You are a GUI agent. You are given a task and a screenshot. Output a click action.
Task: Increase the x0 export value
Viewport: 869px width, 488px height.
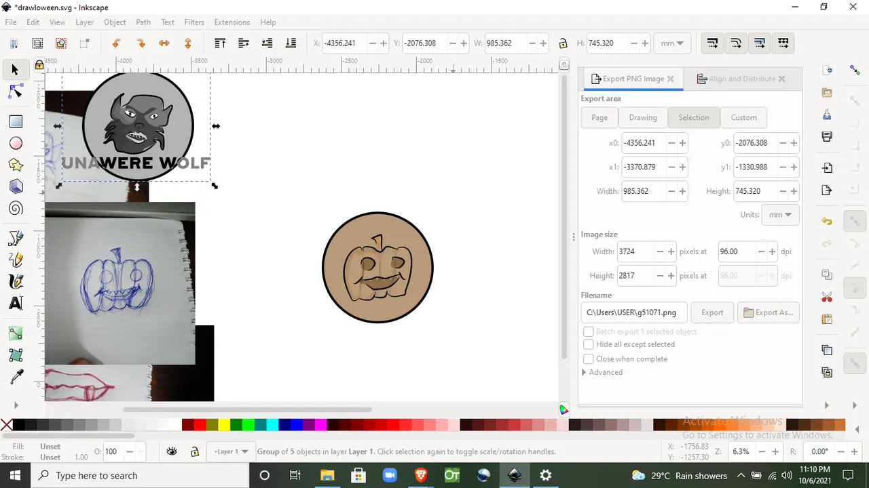pyautogui.click(x=682, y=143)
